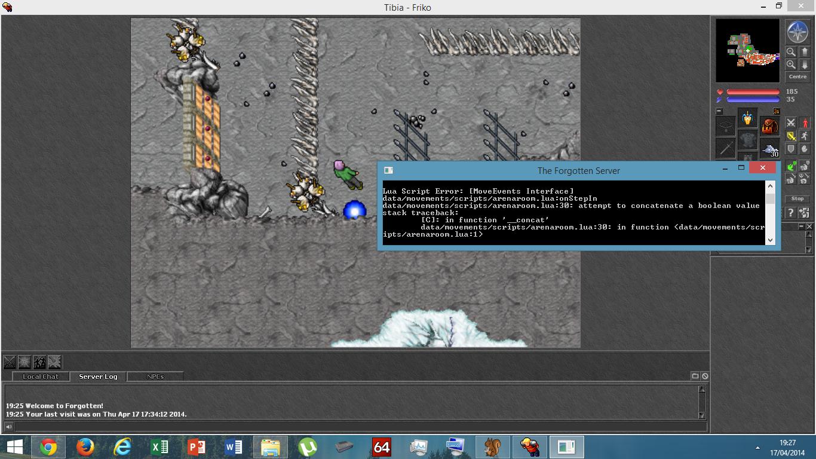Viewport: 816px width, 459px height.
Task: Select the weapon hand slot
Action: (726, 148)
